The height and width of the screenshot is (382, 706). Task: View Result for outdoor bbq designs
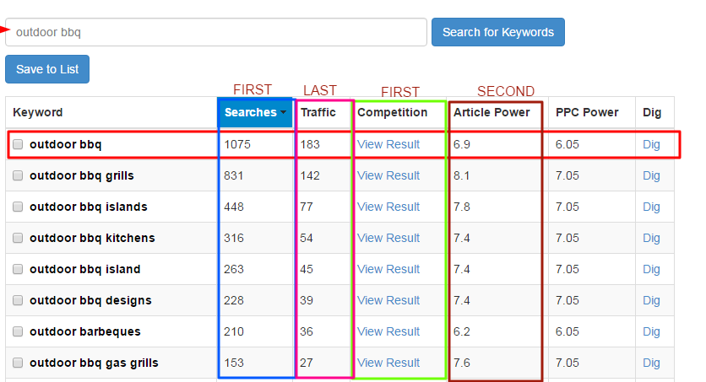388,300
